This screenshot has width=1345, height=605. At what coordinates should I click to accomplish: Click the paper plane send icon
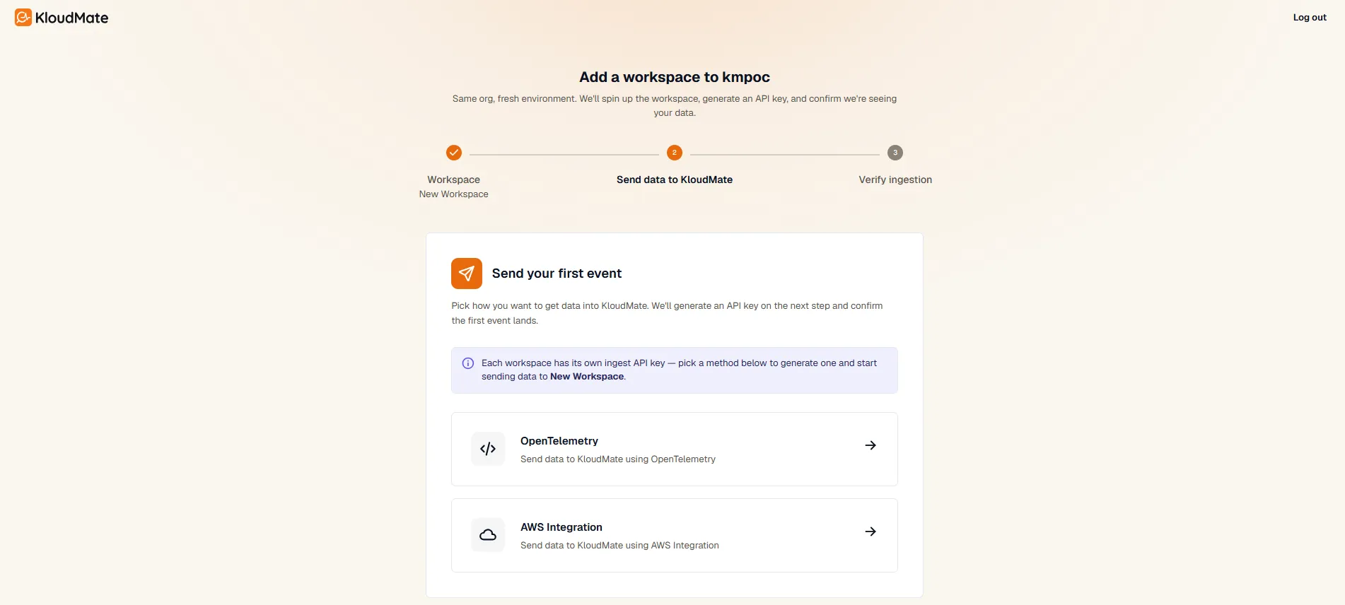pos(467,274)
